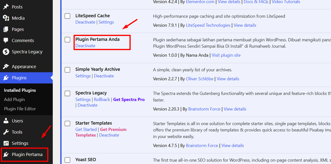This screenshot has width=331, height=164.
Task: Click the Get Spectra Pro link
Action: 129,99
